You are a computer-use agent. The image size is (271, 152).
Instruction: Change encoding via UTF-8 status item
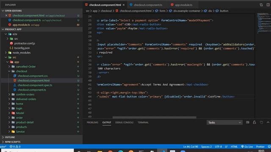point(218,147)
